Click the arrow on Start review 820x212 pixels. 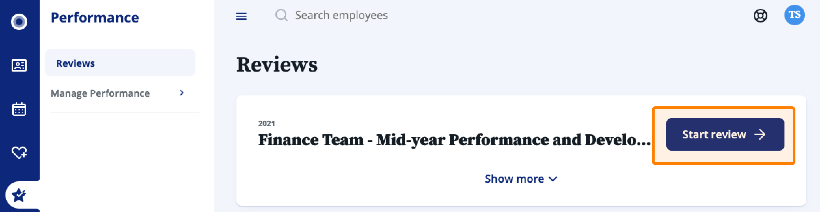tap(760, 134)
